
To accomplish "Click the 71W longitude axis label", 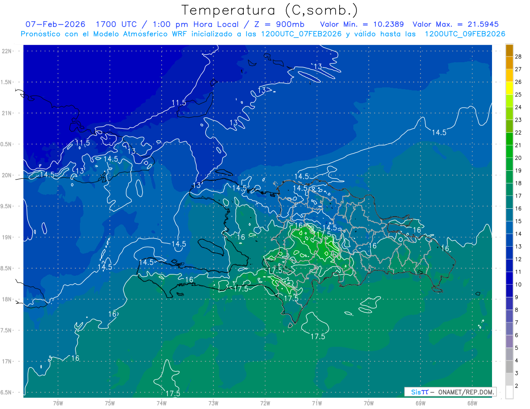I will [317, 403].
